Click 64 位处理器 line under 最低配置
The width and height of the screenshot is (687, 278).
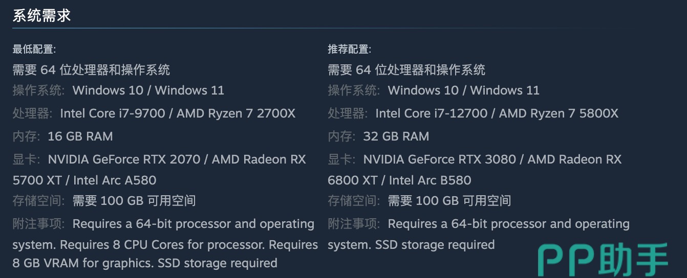[x=91, y=69]
